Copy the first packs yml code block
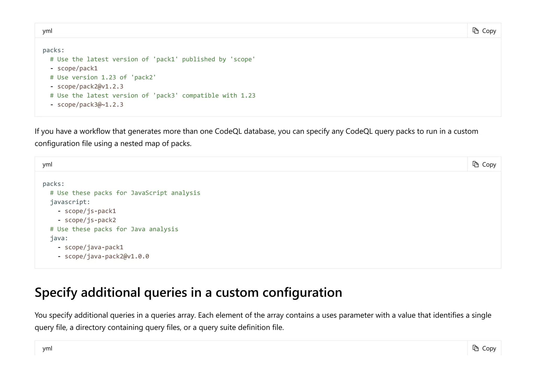The width and height of the screenshot is (536, 379). [484, 31]
